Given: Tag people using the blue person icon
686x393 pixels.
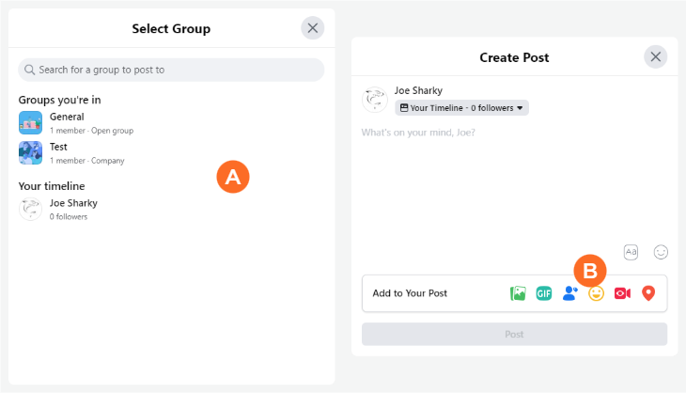Looking at the screenshot, I should point(569,293).
